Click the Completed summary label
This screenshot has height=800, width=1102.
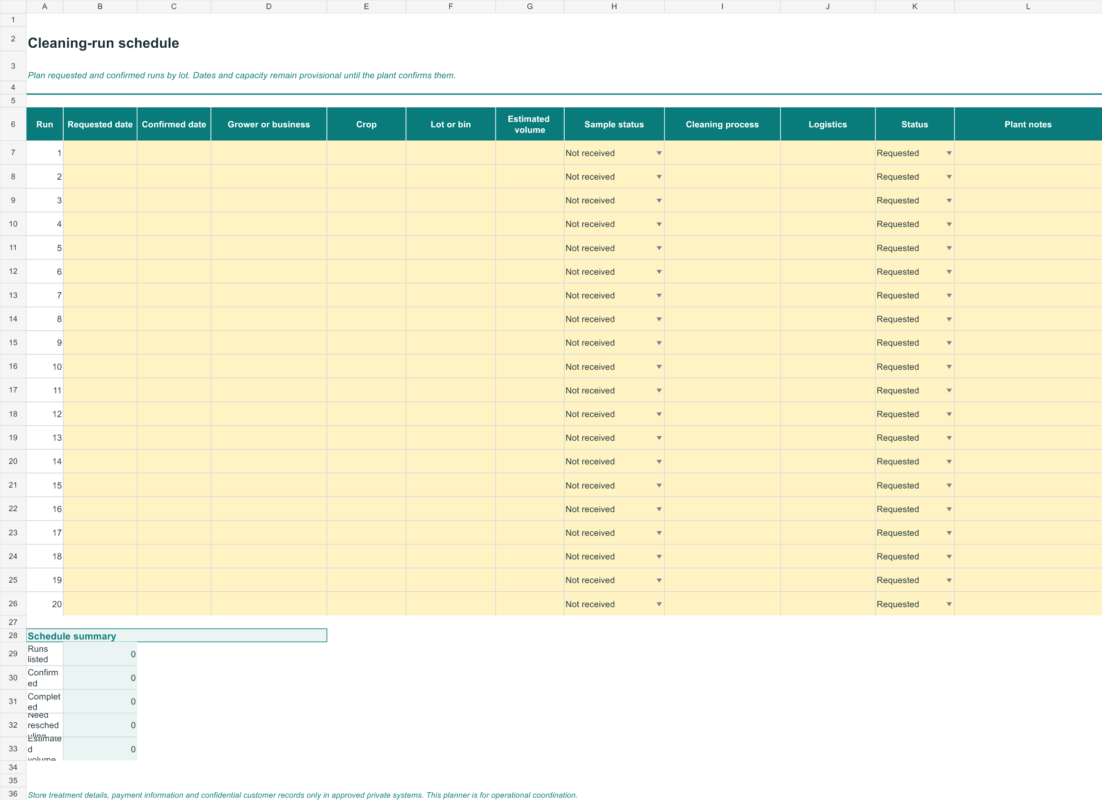[45, 701]
